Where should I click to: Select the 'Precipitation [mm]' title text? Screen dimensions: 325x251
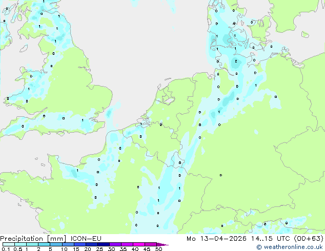coord(33,239)
